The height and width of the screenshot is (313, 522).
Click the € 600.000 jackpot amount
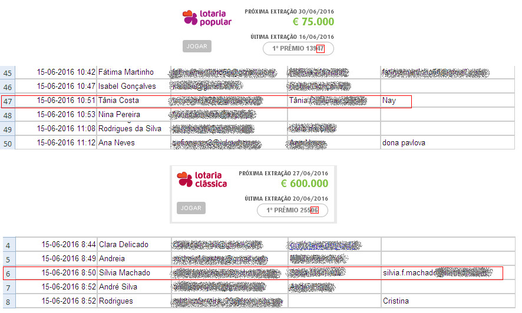coord(304,183)
